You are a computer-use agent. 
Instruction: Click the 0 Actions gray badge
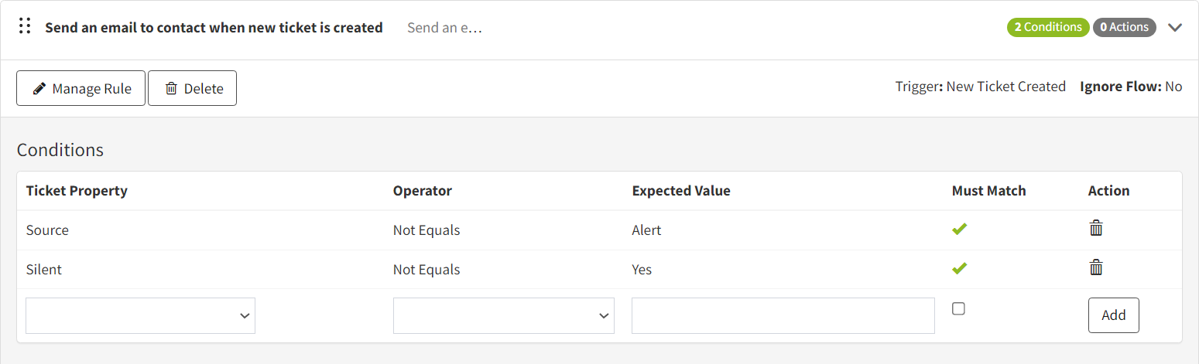1124,27
